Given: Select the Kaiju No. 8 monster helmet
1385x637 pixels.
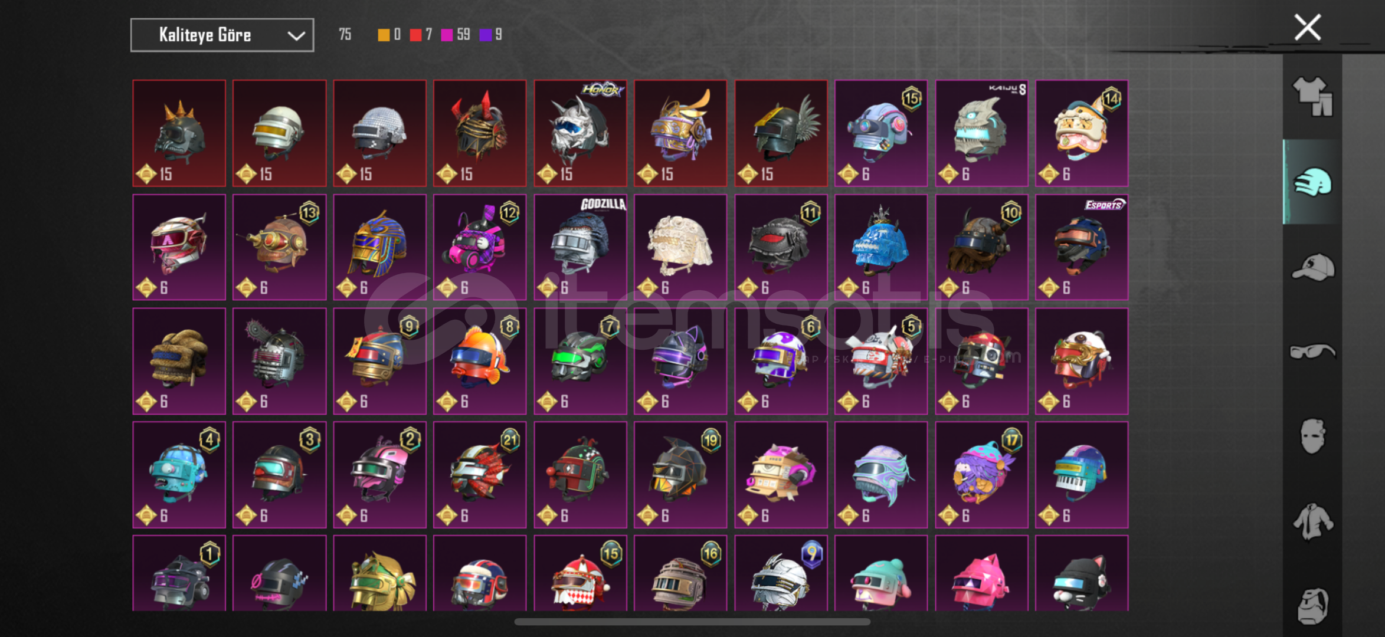Looking at the screenshot, I should (x=981, y=133).
